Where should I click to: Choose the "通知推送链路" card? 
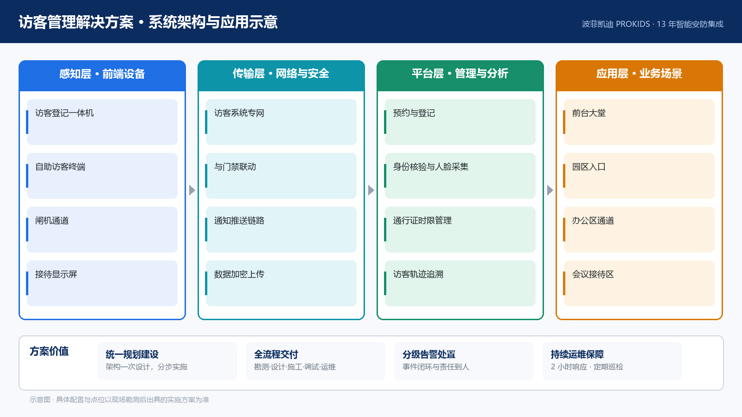pos(281,229)
